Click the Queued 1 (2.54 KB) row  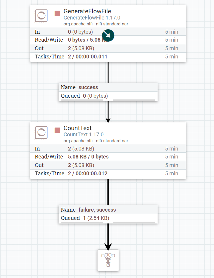pos(85,218)
